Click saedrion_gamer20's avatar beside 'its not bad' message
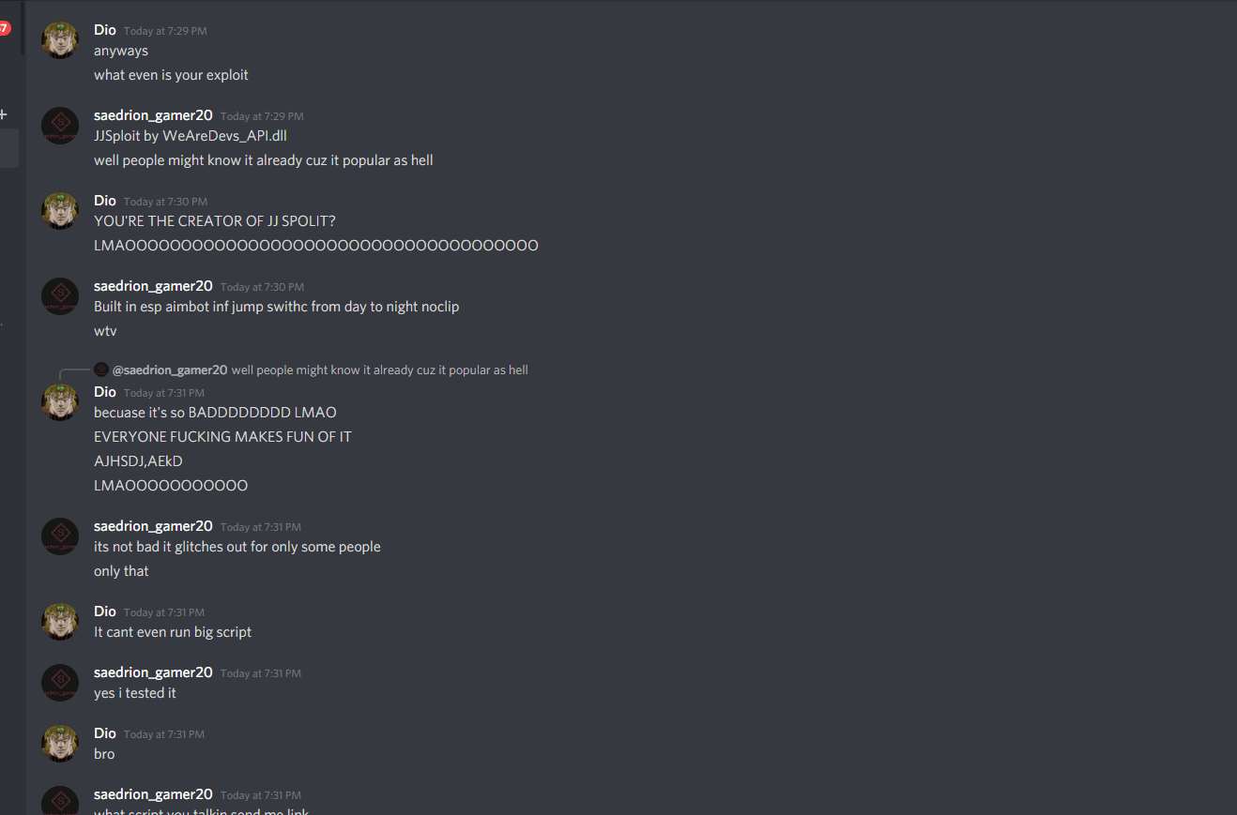This screenshot has width=1237, height=815. (60, 536)
